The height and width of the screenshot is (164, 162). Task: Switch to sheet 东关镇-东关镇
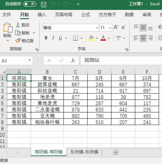[84, 152]
